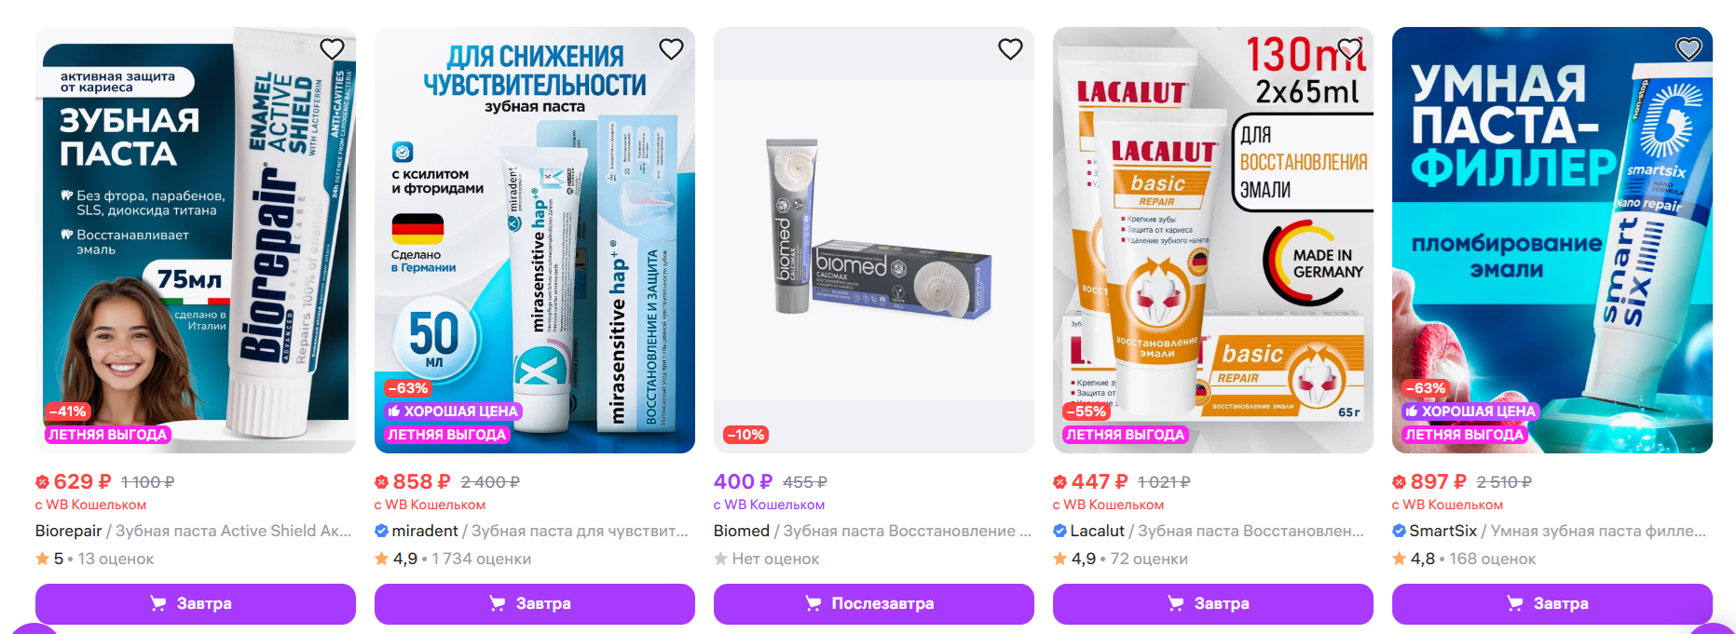Add Biorepair to cart via Завтра button
The height and width of the screenshot is (634, 1736).
(x=196, y=603)
